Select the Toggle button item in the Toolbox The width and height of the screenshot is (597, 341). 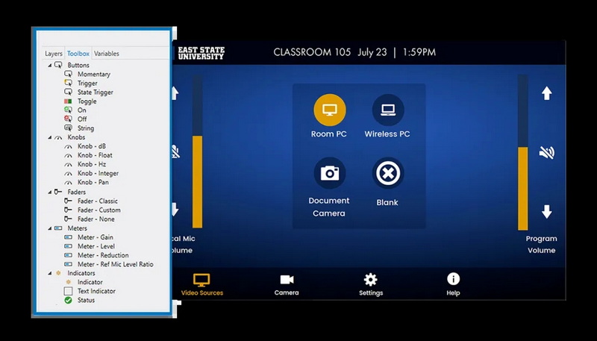[87, 101]
